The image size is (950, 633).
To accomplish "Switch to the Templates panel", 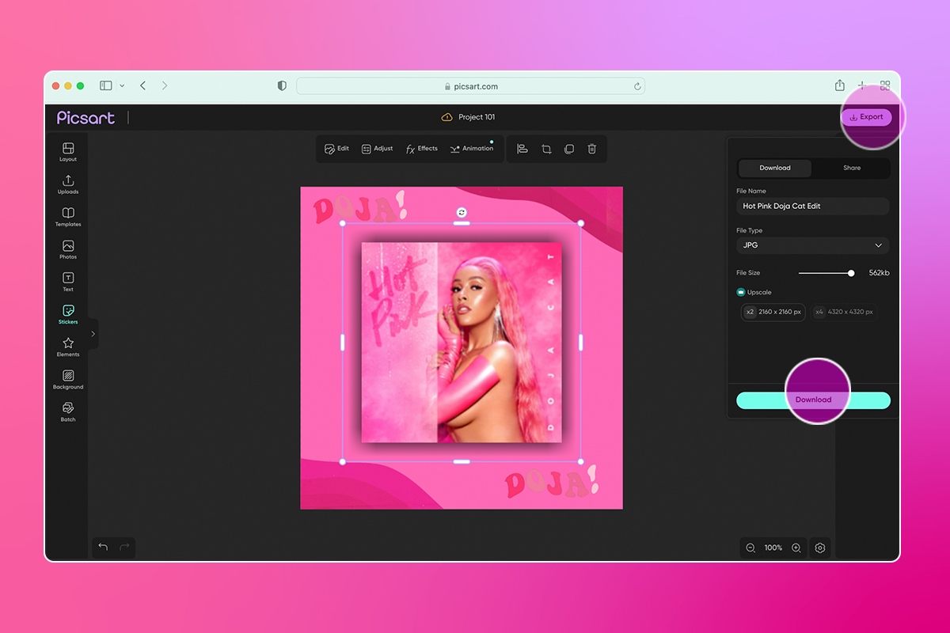I will 67,215.
